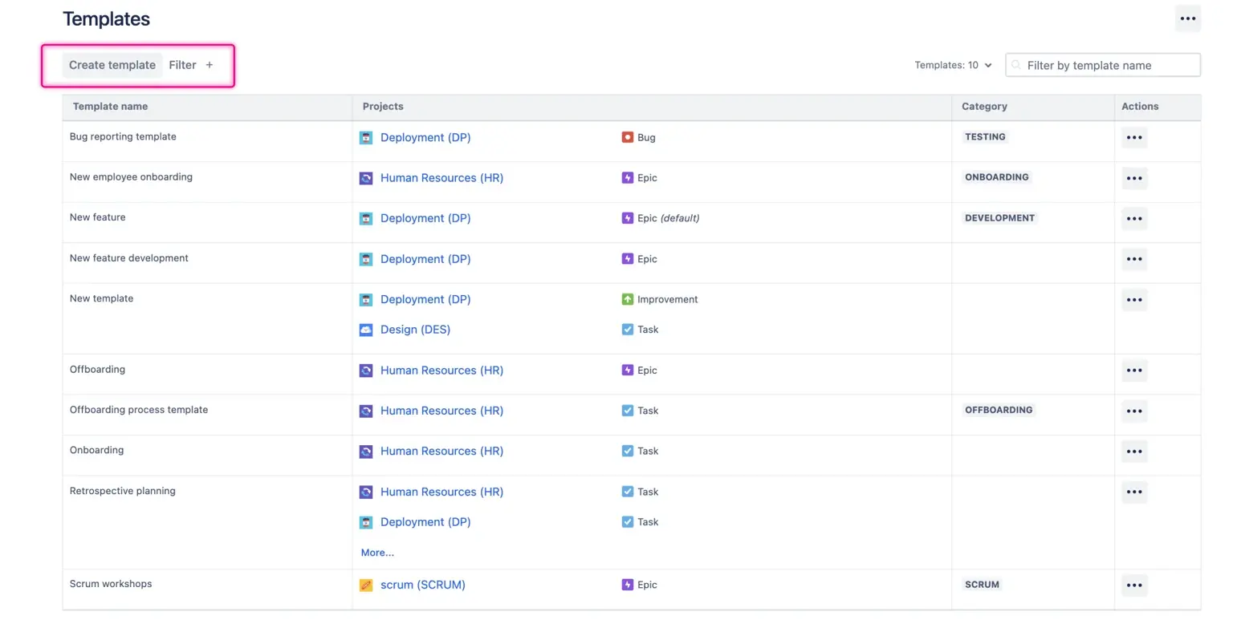Open actions menu for Bug reporting template
Viewport: 1233px width, 628px height.
click(x=1133, y=138)
